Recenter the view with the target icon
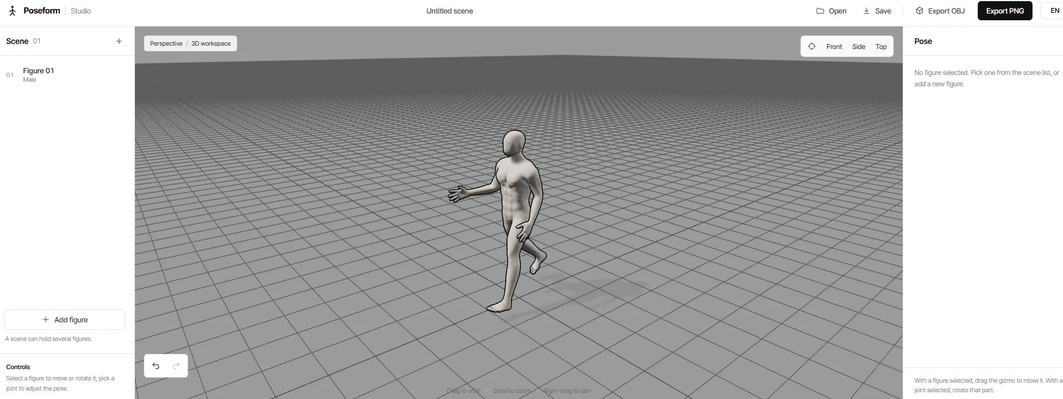The width and height of the screenshot is (1063, 399). [x=812, y=46]
